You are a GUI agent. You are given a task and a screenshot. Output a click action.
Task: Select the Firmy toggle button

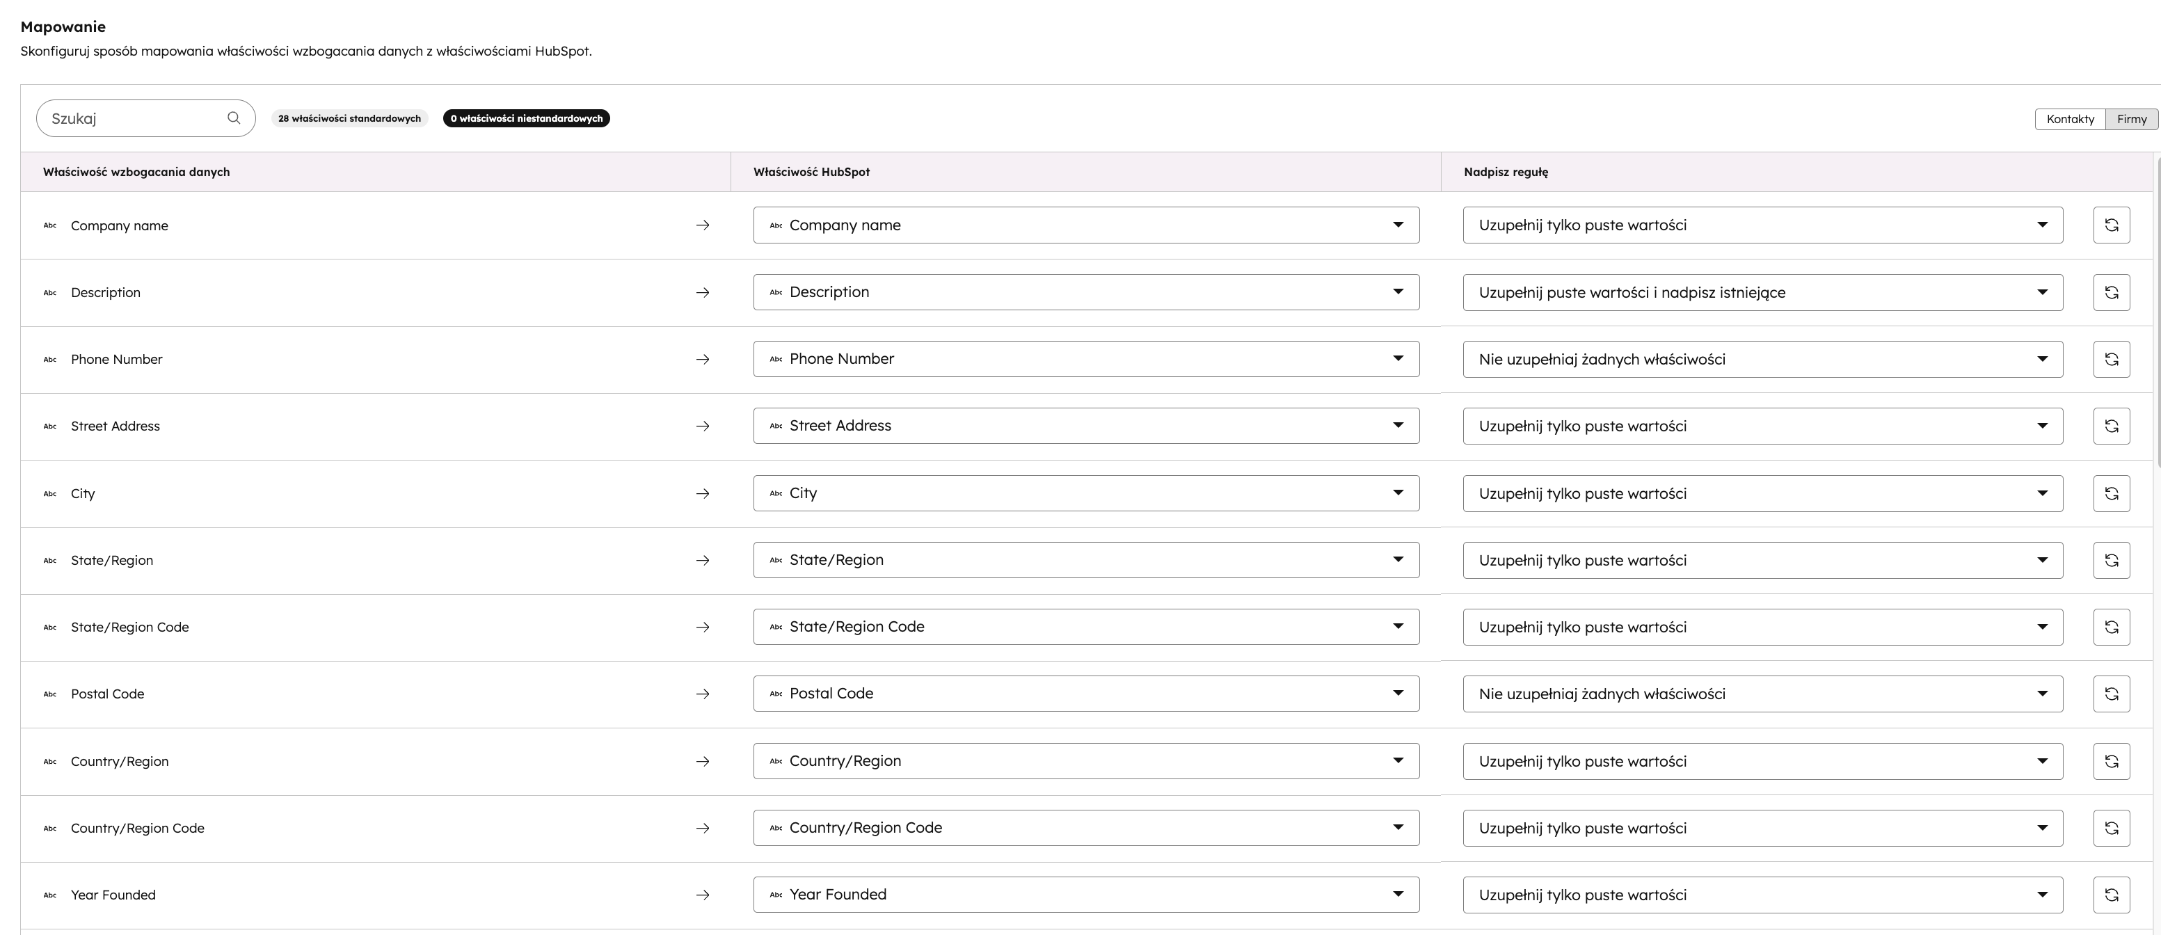click(x=2131, y=119)
